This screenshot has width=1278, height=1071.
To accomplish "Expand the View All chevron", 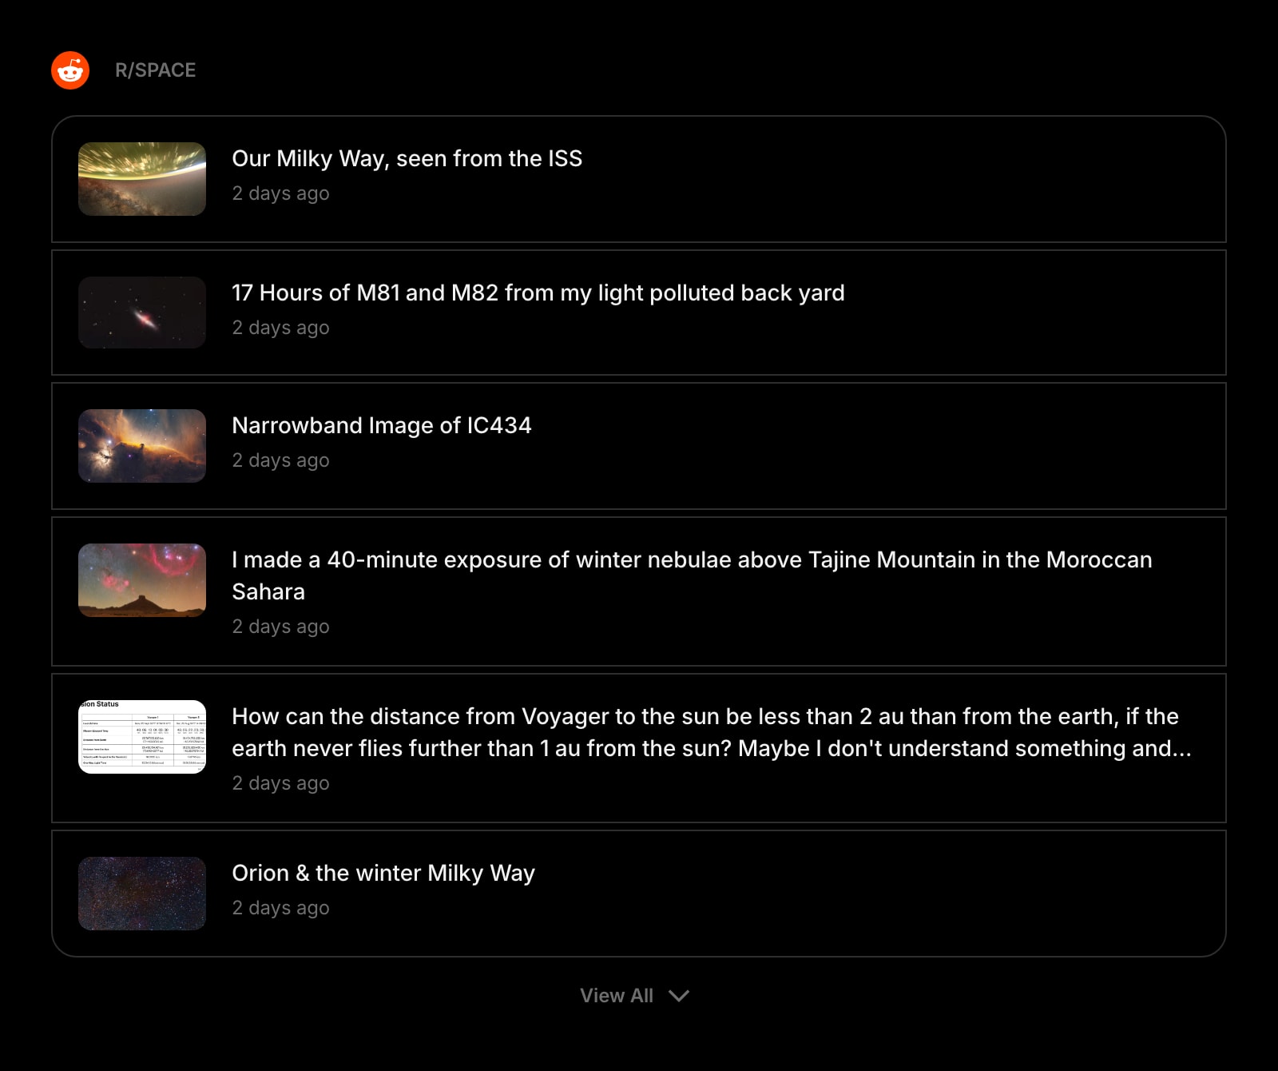I will (x=680, y=996).
